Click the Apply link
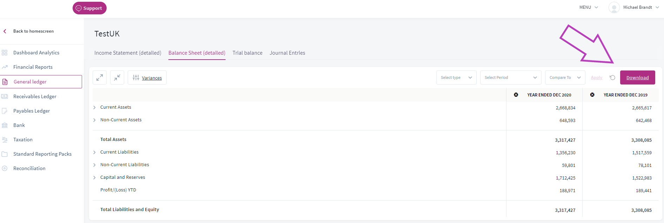Image resolution: width=664 pixels, height=223 pixels. click(596, 77)
